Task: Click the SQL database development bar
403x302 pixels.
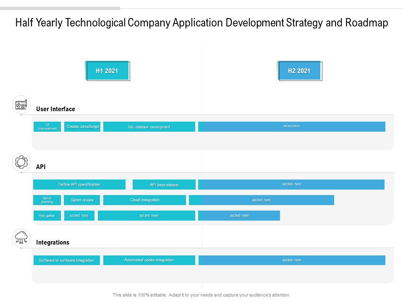Action: click(149, 127)
